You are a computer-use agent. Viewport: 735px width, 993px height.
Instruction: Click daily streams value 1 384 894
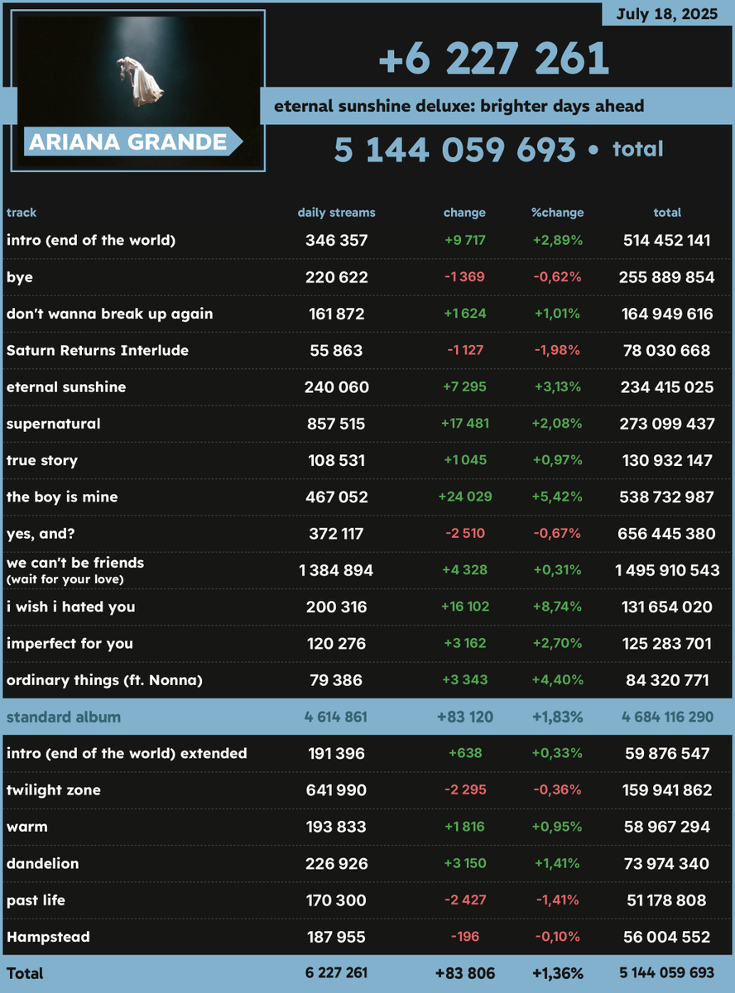336,570
